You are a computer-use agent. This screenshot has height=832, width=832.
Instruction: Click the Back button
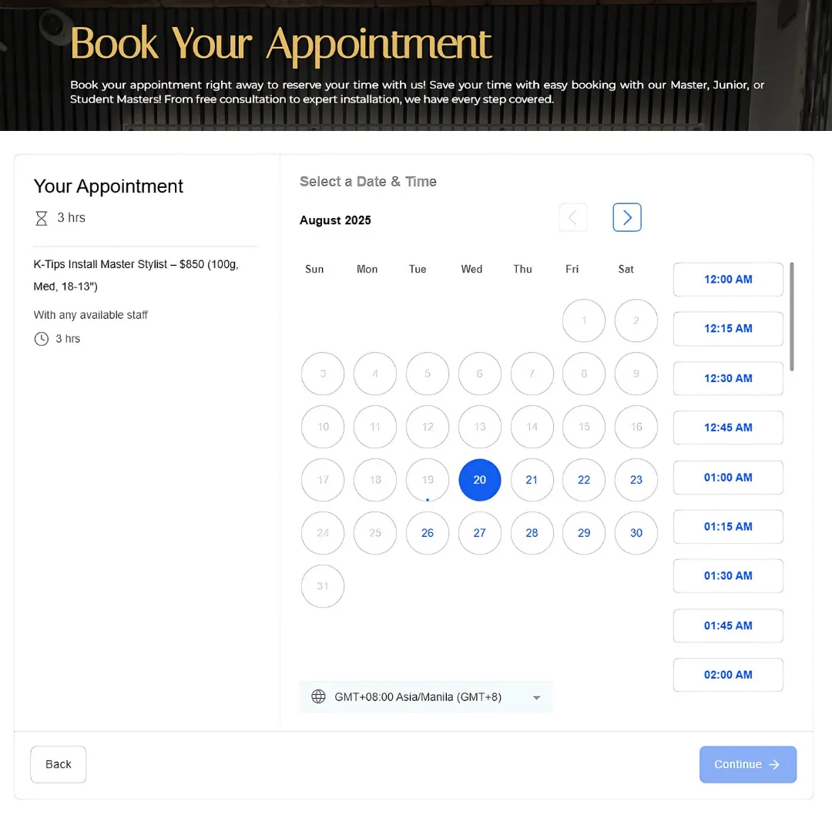click(59, 764)
